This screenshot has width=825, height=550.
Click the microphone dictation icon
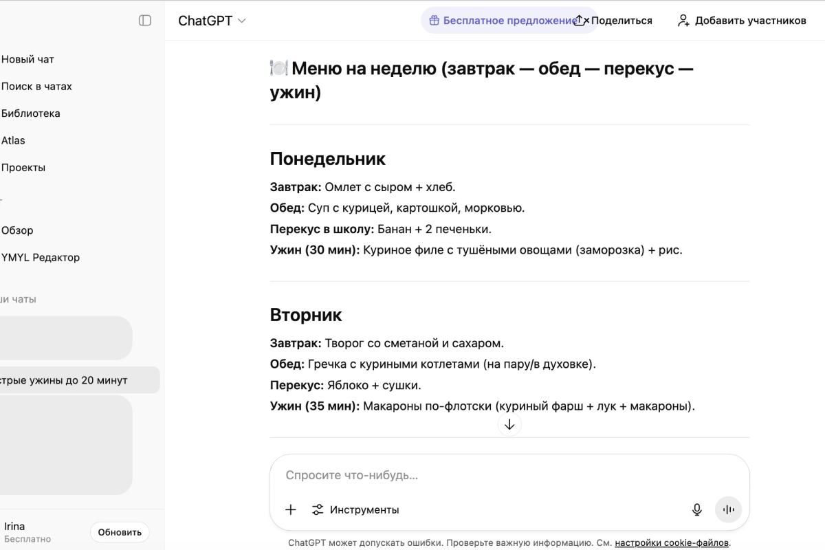[x=696, y=509]
